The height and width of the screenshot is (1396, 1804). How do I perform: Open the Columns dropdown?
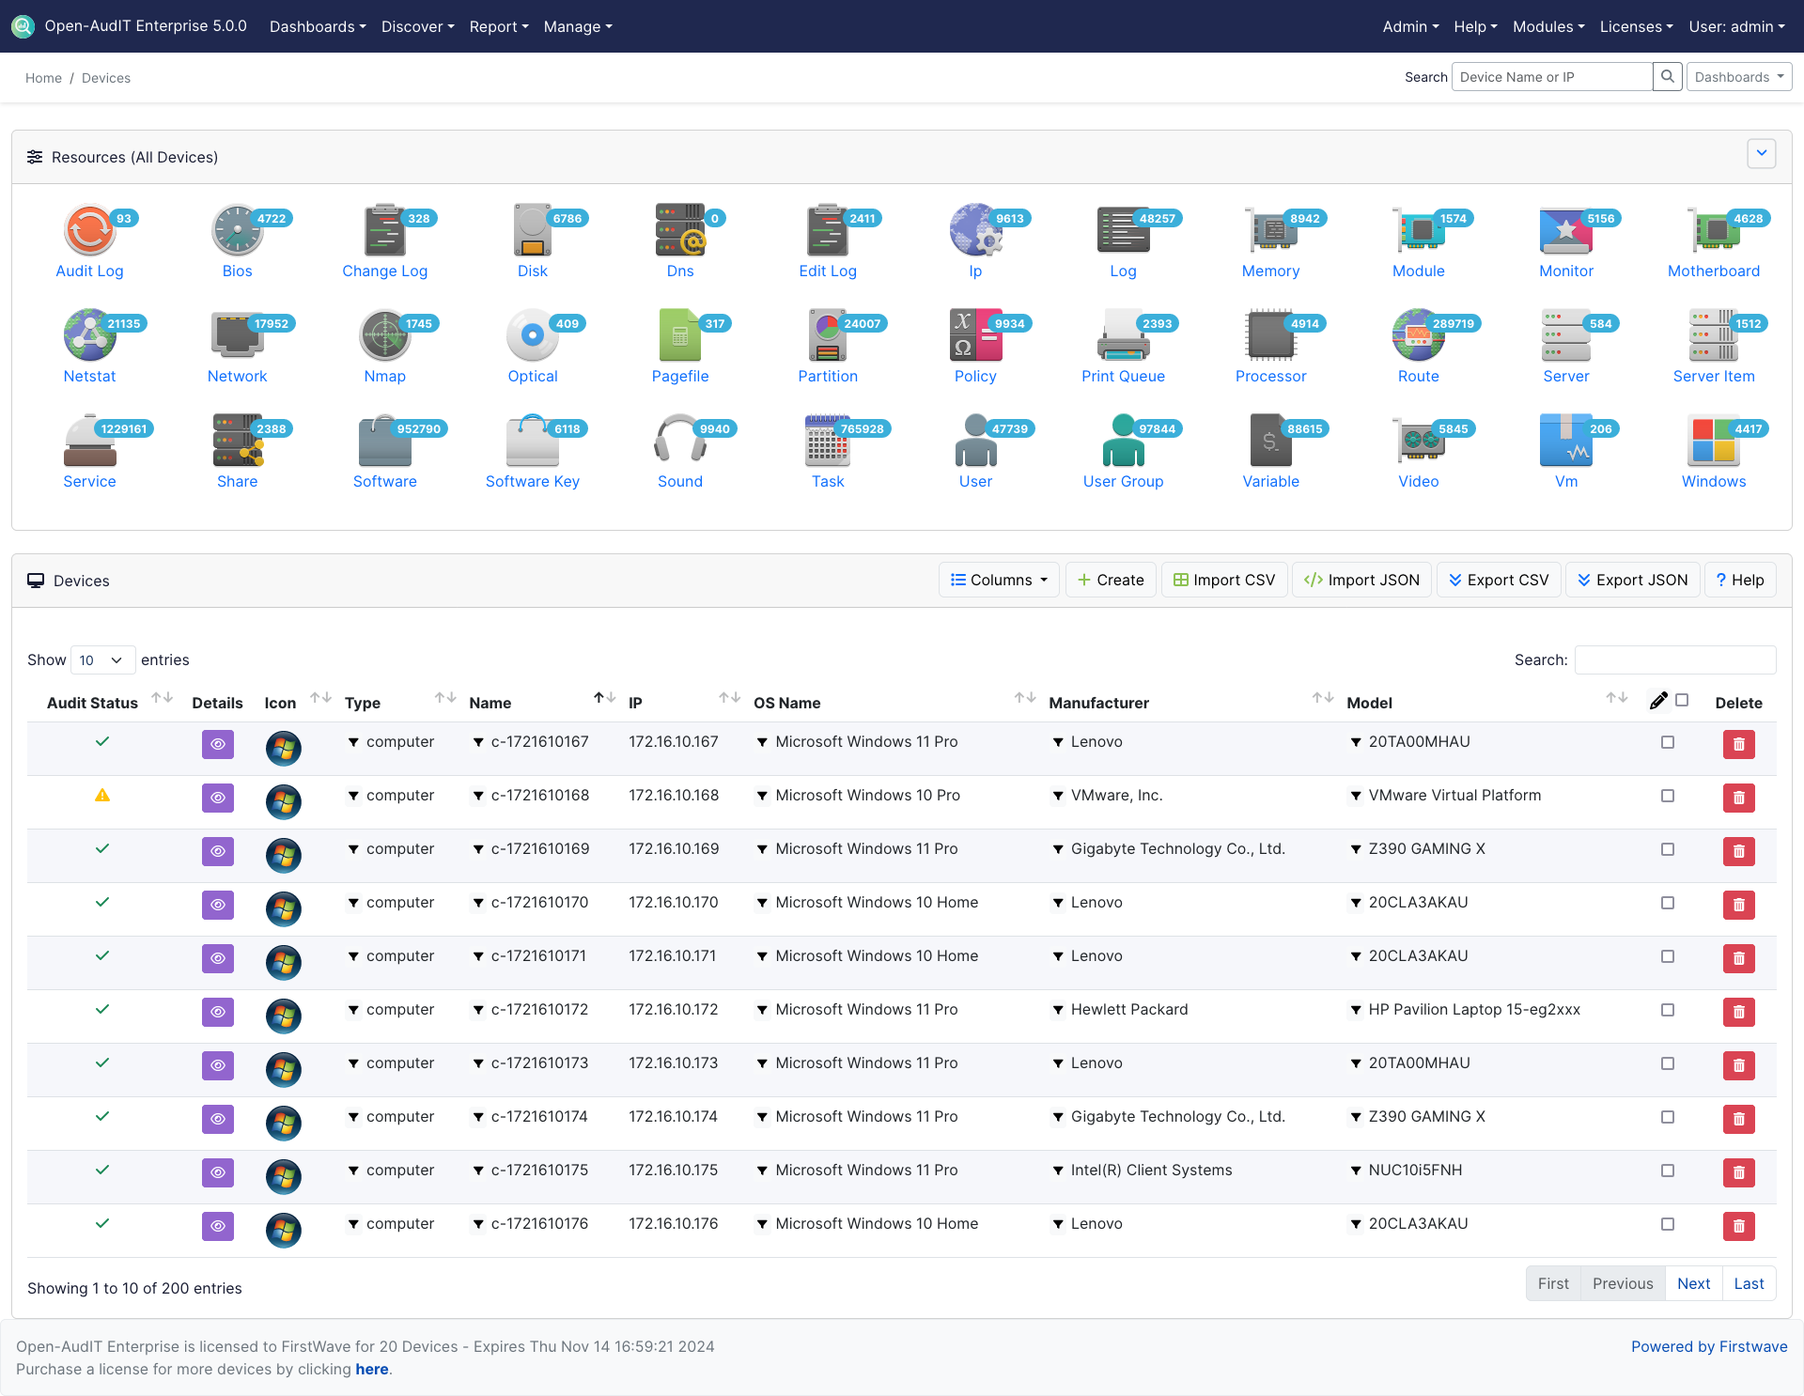pyautogui.click(x=999, y=580)
